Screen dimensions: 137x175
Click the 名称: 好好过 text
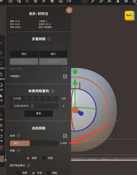(x=15, y=27)
